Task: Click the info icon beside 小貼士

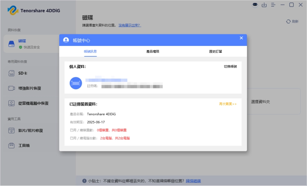Action: 84,181
